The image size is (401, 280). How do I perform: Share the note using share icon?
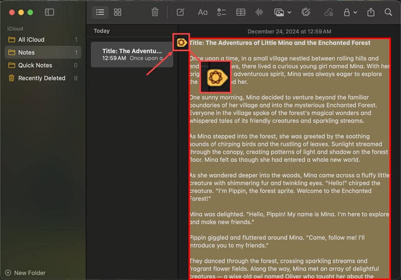[371, 12]
